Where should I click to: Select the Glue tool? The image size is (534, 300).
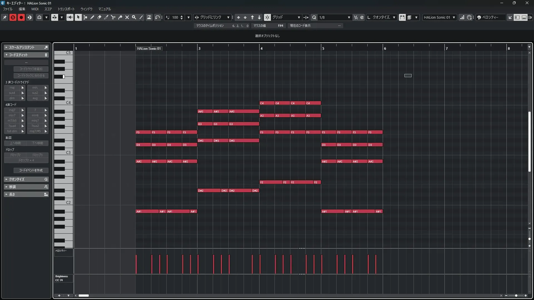(120, 17)
